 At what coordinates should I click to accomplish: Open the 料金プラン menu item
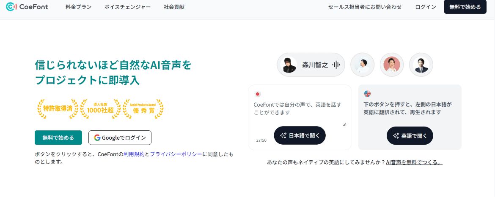[78, 7]
